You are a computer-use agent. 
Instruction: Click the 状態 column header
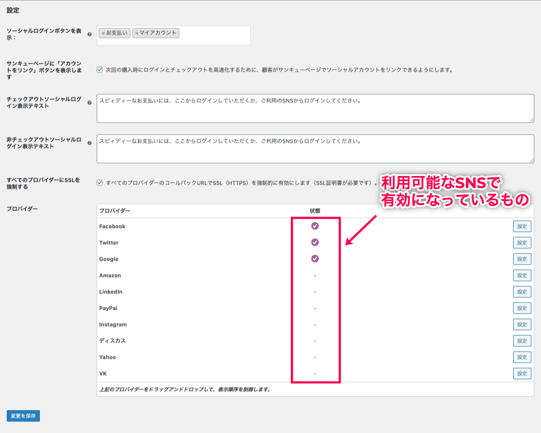tap(315, 211)
